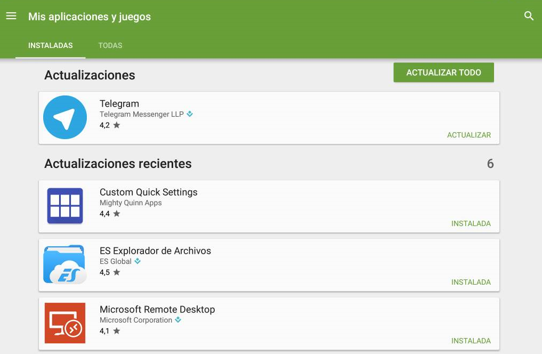
Task: Tap the ES Explorador de Archivos icon
Action: click(x=65, y=264)
